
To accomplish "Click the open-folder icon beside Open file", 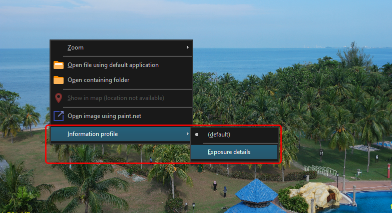I will 59,65.
